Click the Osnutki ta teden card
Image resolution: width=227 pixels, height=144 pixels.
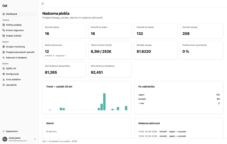click(110, 31)
